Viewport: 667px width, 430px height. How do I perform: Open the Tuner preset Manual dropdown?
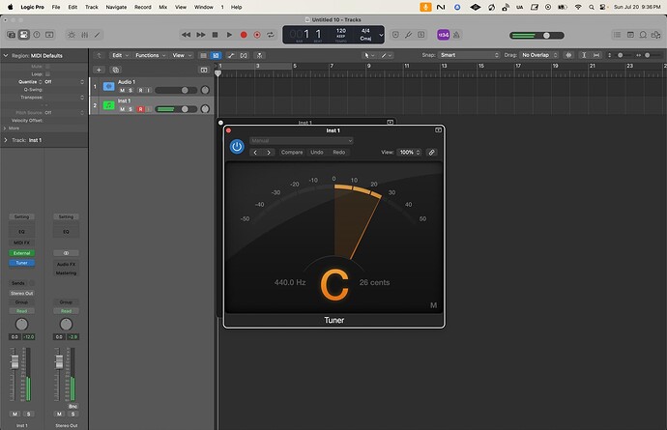tap(302, 141)
